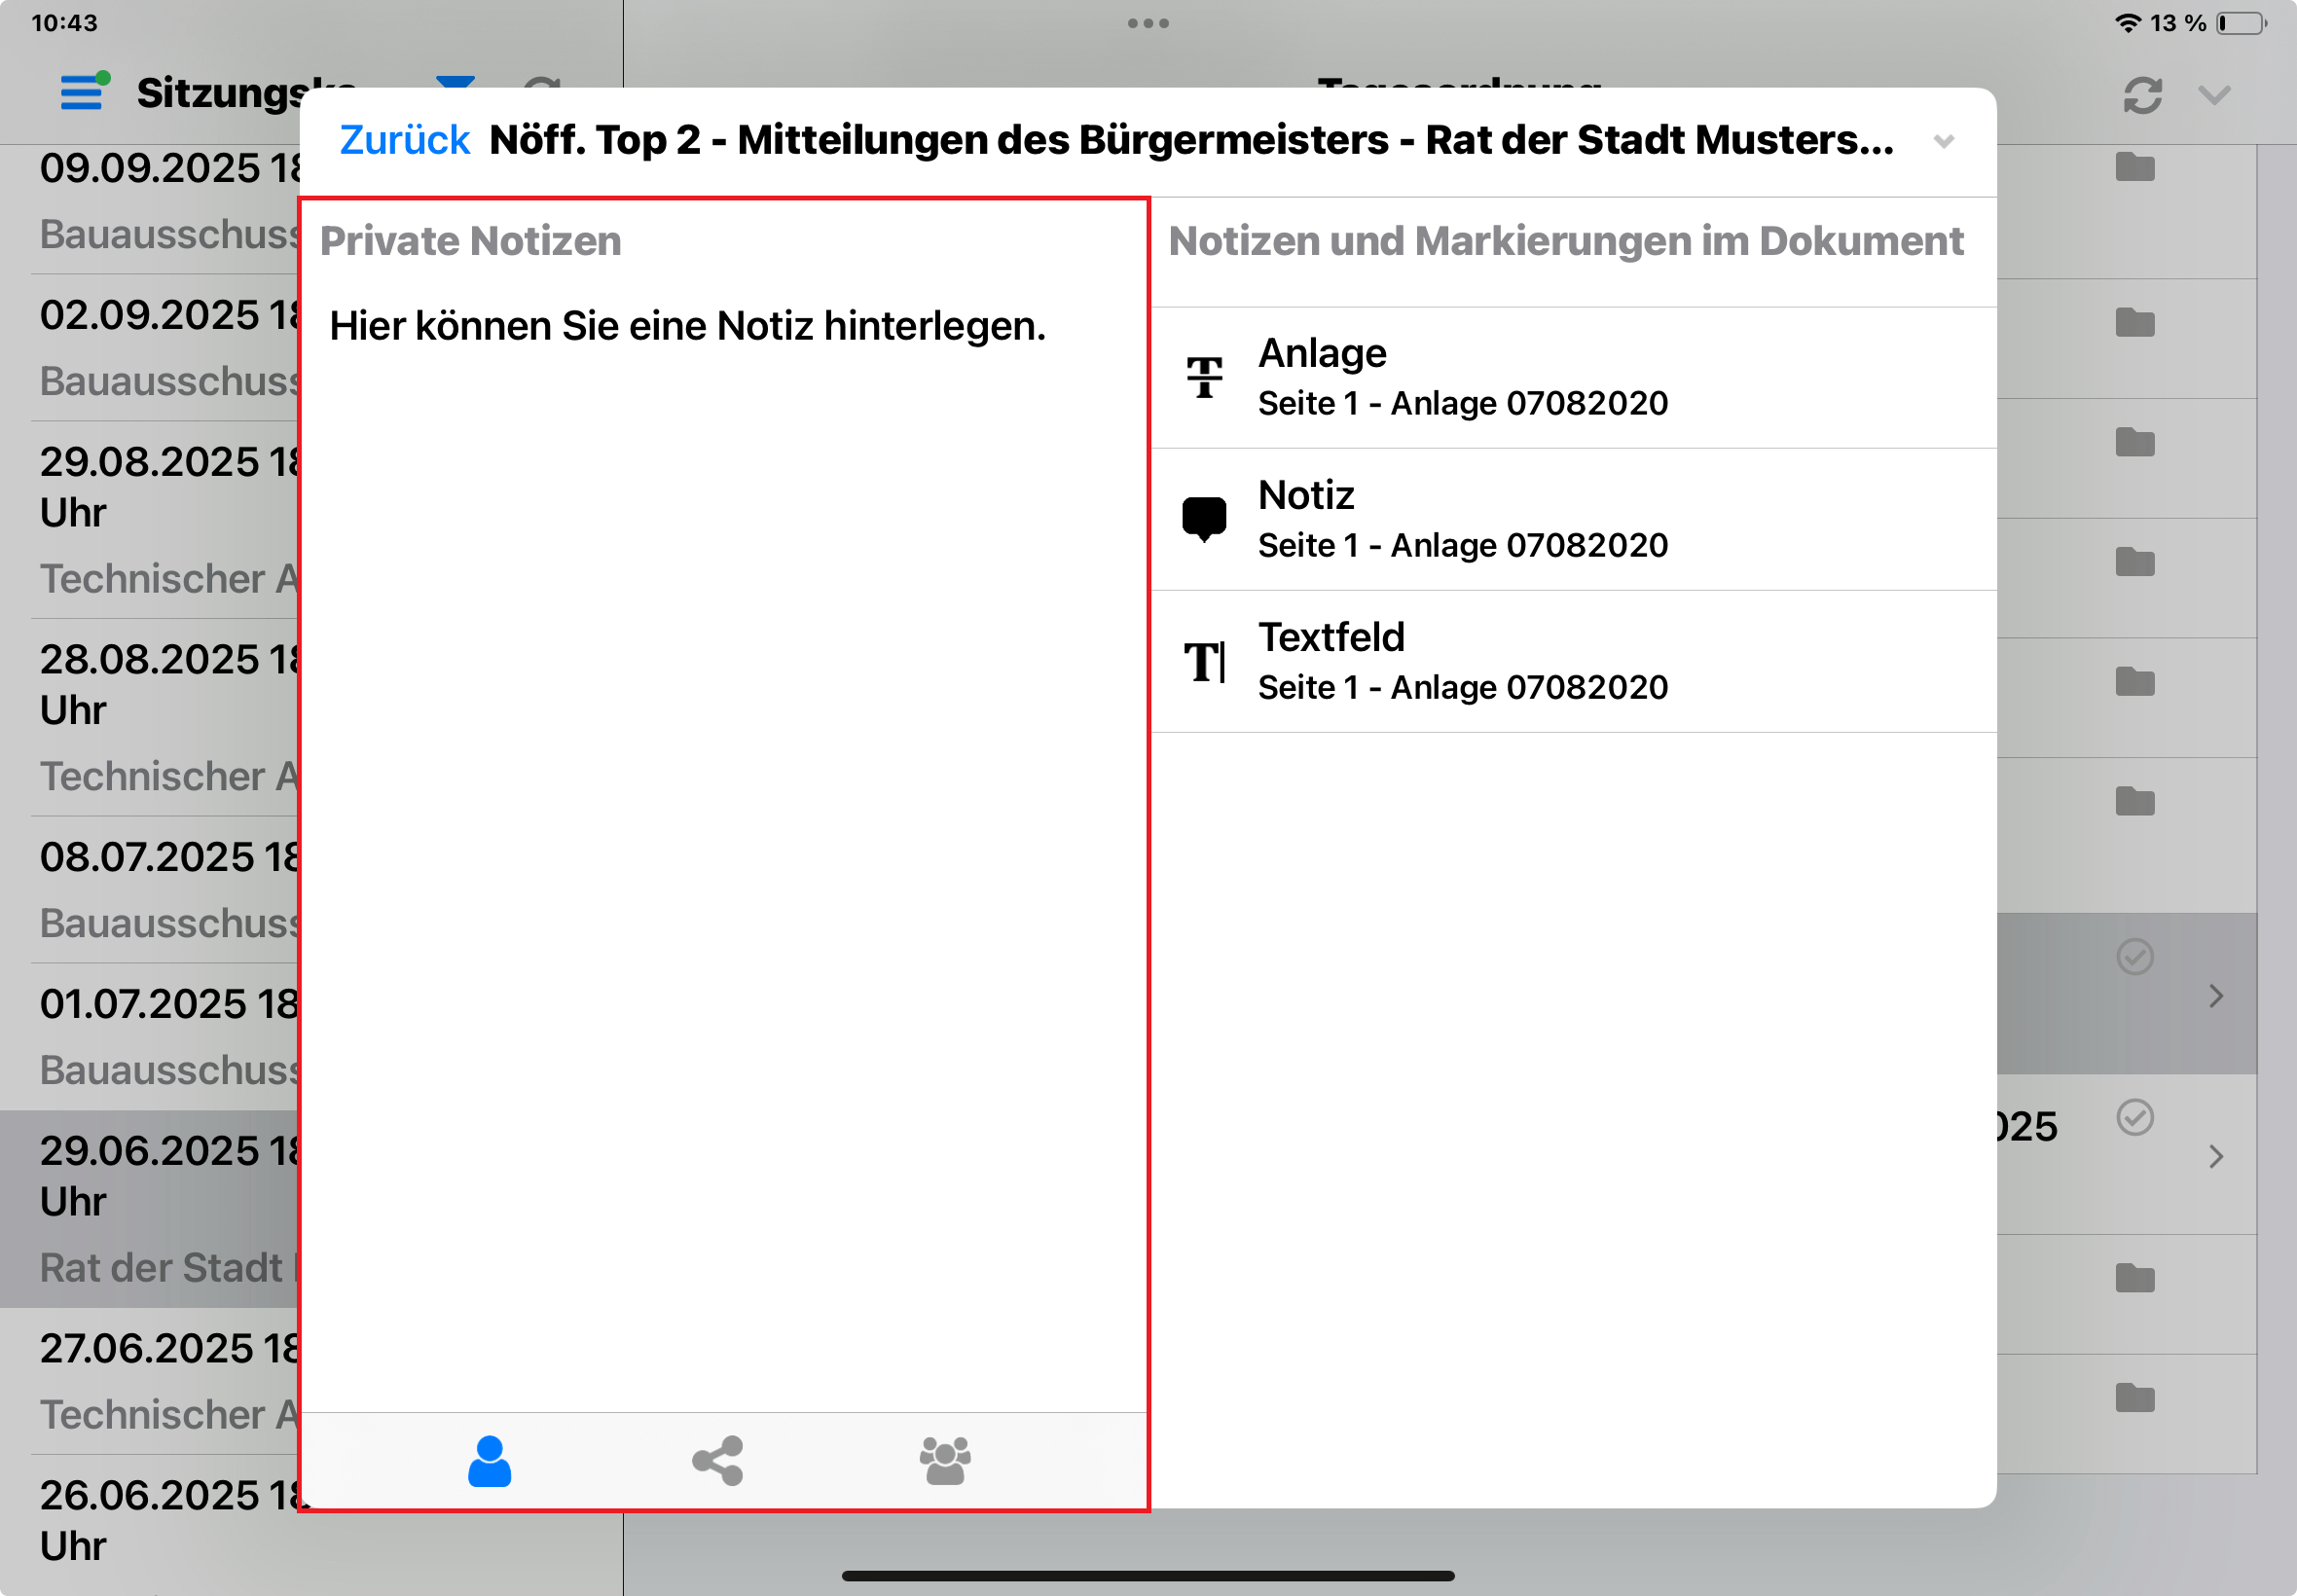Toggle the checkmark on the highlighted agenda row

pos(2135,955)
